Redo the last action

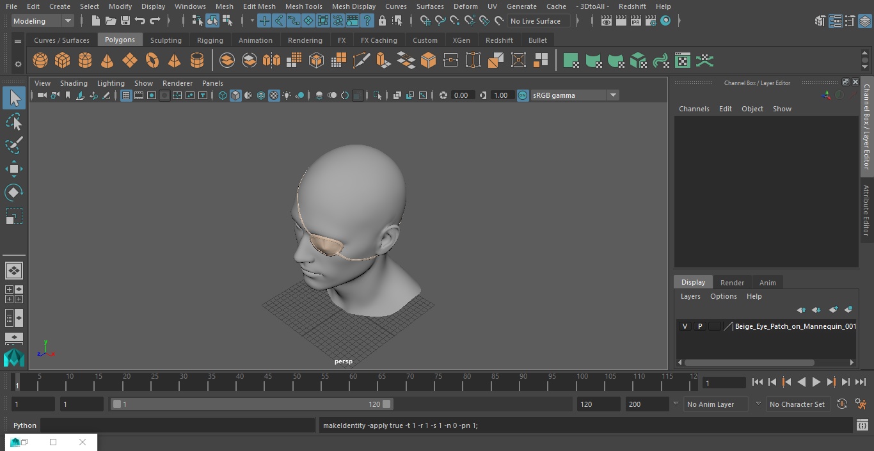155,21
